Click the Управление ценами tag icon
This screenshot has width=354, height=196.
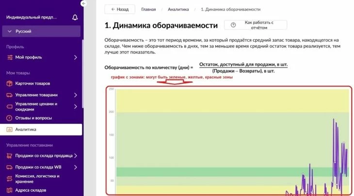9,107
